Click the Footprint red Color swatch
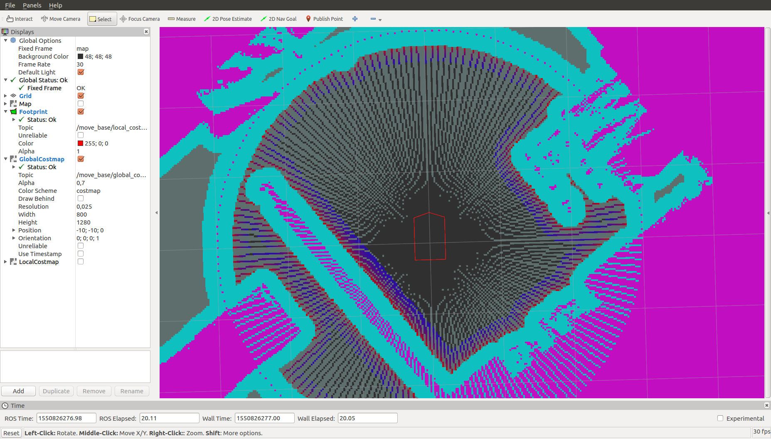771x439 pixels. point(80,143)
